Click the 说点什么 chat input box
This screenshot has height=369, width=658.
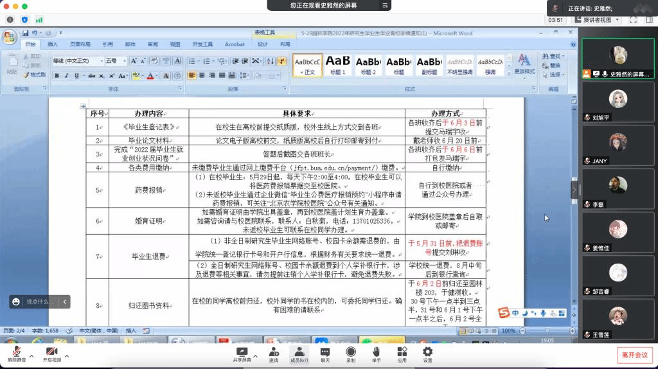tap(40, 301)
